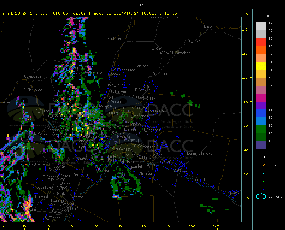285x230 pixels.
Task: Click the 'C_Chilenos' map label
Action: [x=33, y=90]
